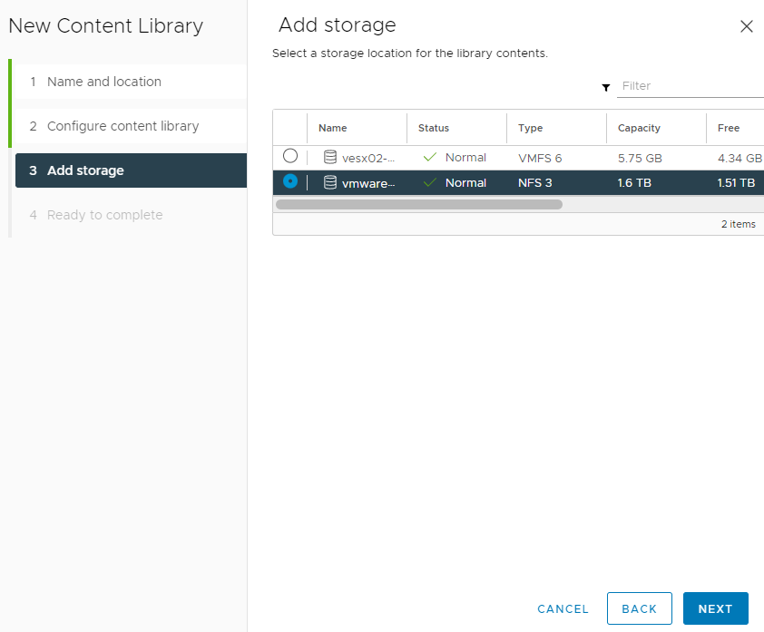The image size is (764, 632).
Task: Click the datastore icon beside vmware
Action: pyautogui.click(x=330, y=182)
